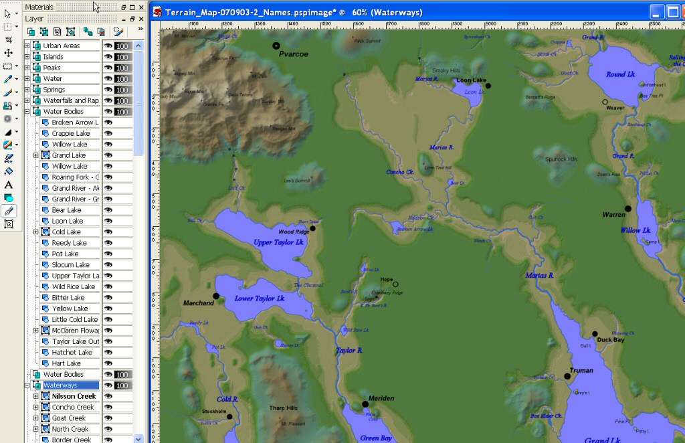The height and width of the screenshot is (443, 685).
Task: Collapse the Waterways layer group
Action: 27,385
